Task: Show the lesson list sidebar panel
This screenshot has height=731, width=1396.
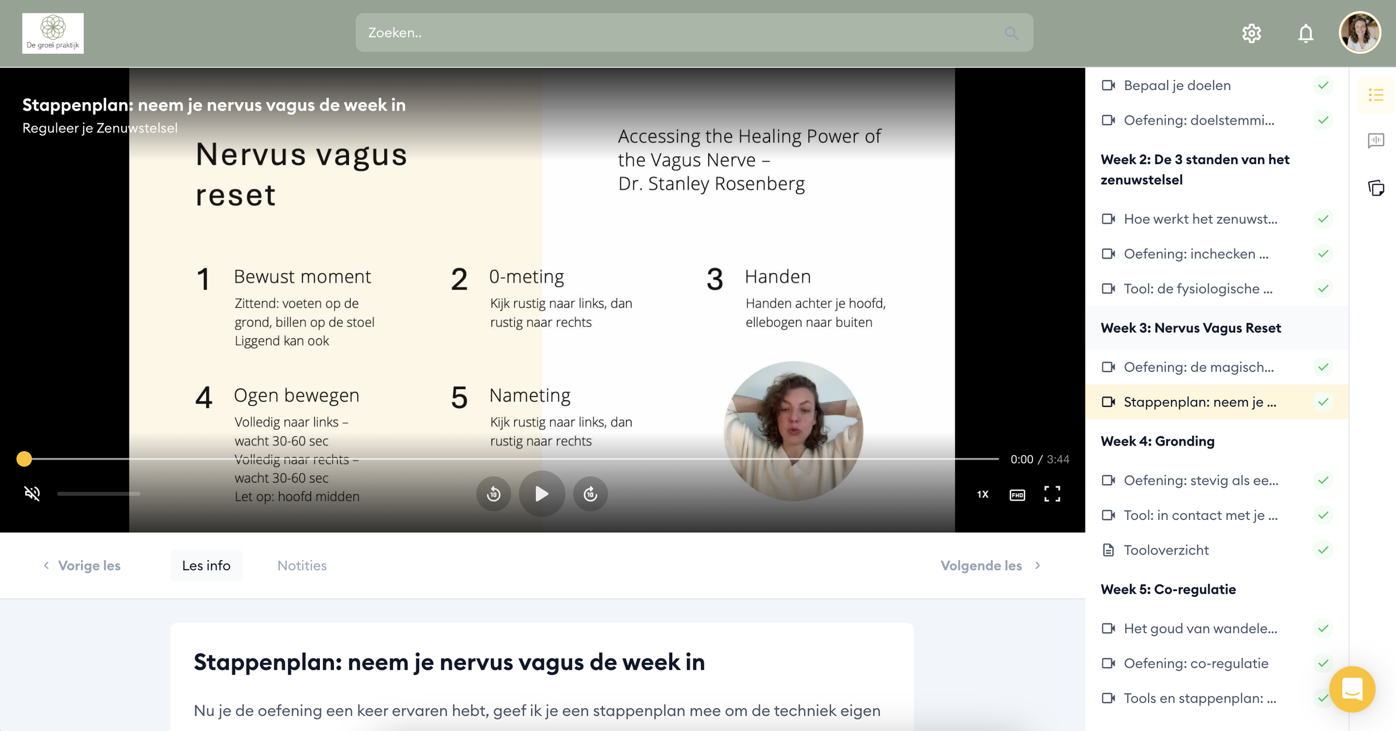Action: click(x=1376, y=95)
